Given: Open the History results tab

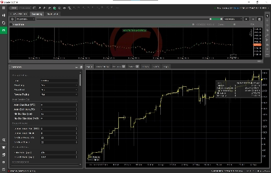Looking at the screenshot, I should [145, 66].
